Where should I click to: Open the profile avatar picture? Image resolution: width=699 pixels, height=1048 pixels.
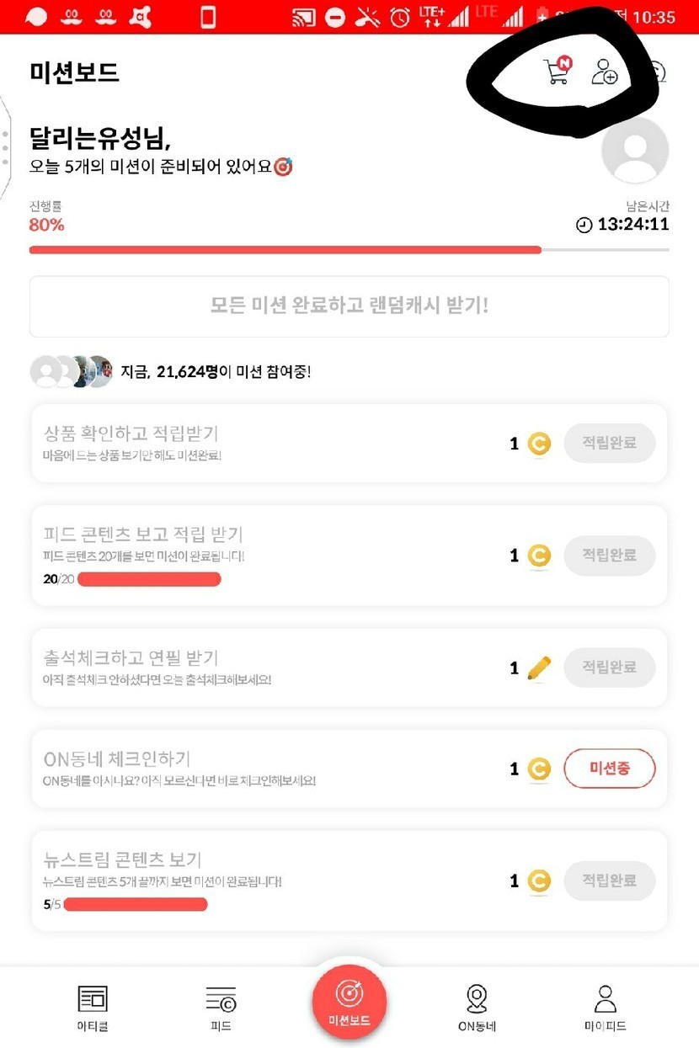(x=635, y=150)
